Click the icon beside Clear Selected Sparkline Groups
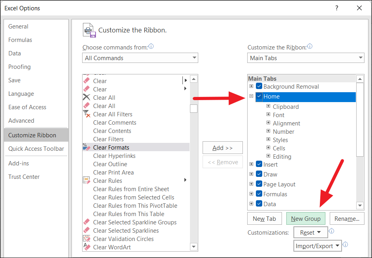Viewport: 372px width, 258px height. point(86,222)
